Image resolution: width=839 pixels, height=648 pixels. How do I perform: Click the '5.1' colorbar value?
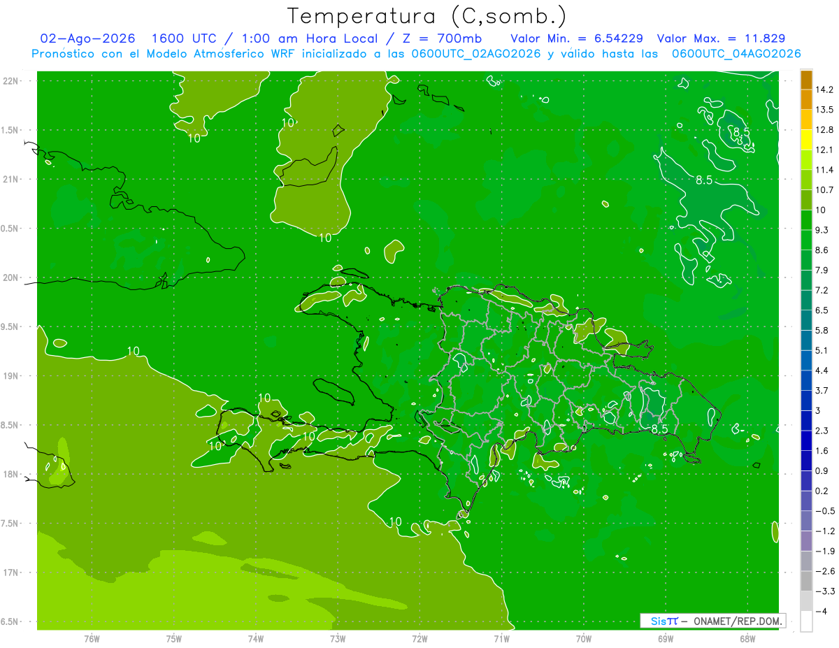click(x=823, y=350)
